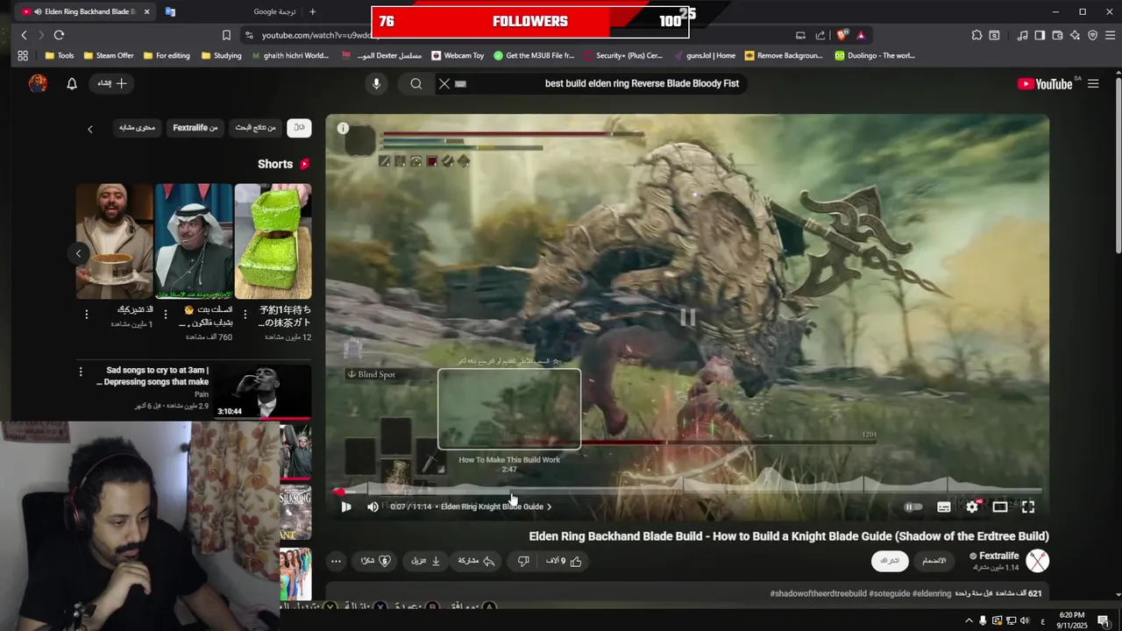1122x631 pixels.
Task: Open new browser tab plus
Action: point(313,11)
